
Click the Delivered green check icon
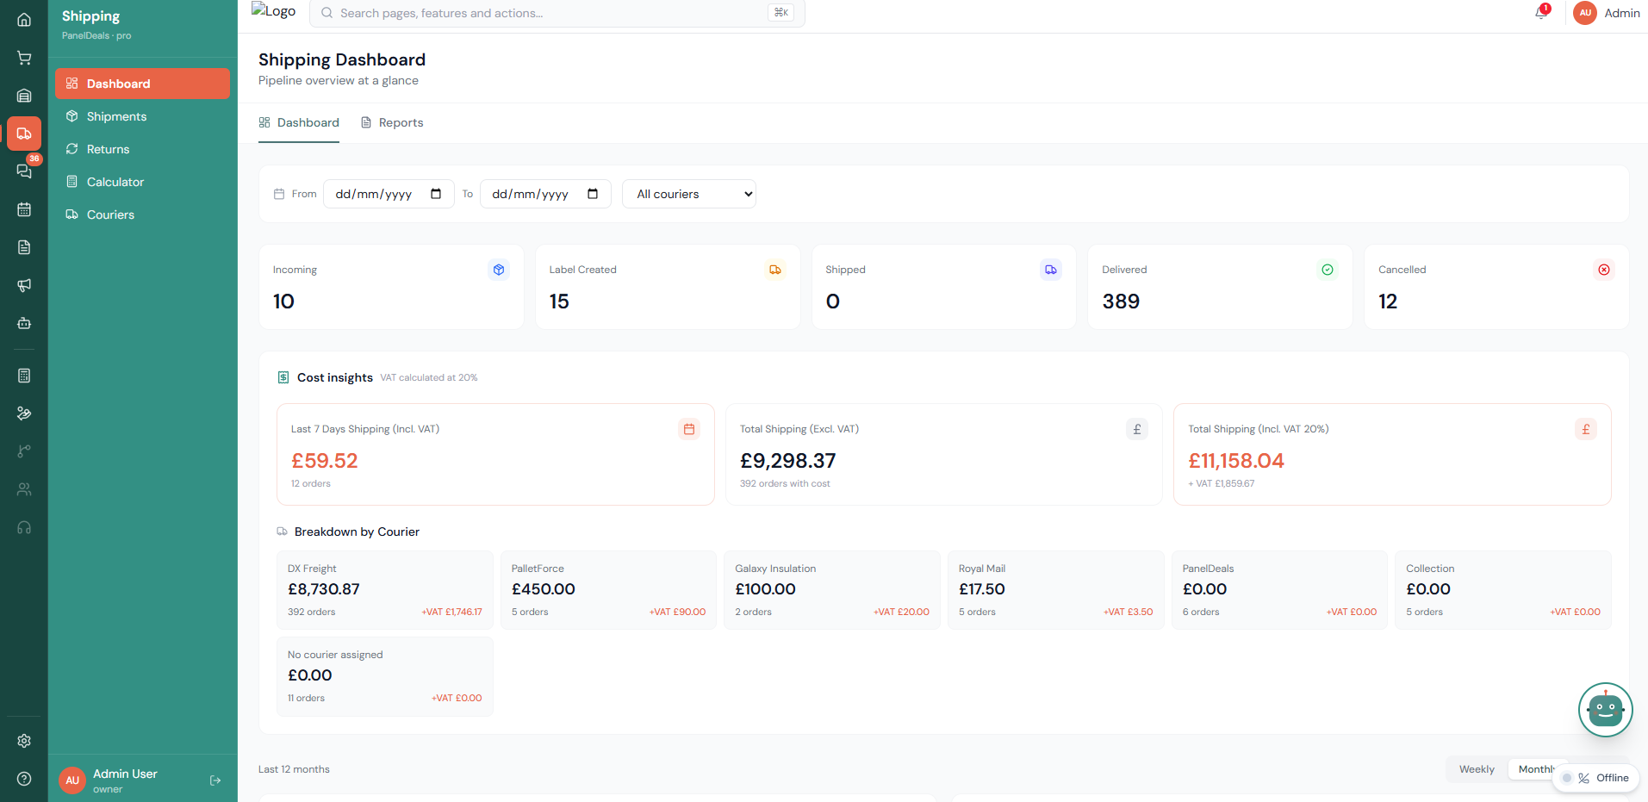(1328, 270)
